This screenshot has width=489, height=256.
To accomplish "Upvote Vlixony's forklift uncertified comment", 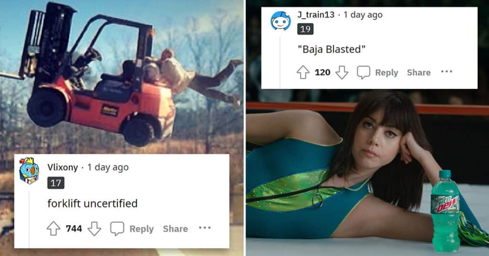I will coord(53,229).
